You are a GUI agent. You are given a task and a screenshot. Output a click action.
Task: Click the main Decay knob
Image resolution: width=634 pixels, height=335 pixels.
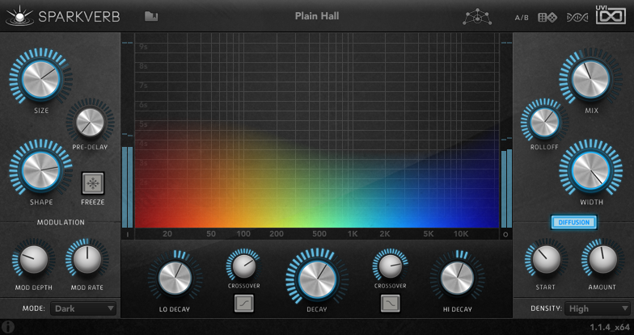[317, 279]
